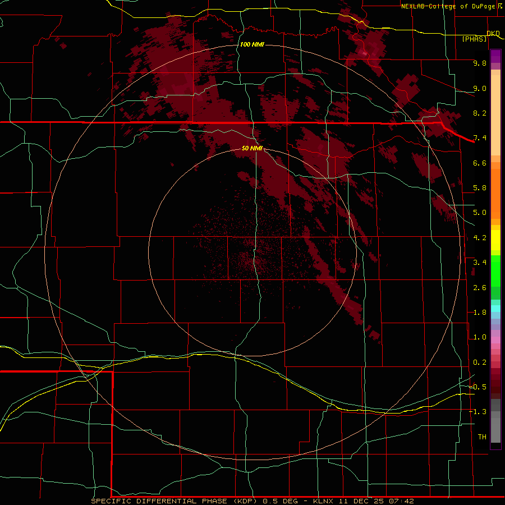Click the 0.2 scale value
Viewport: 505px width, 505px height.
point(480,362)
